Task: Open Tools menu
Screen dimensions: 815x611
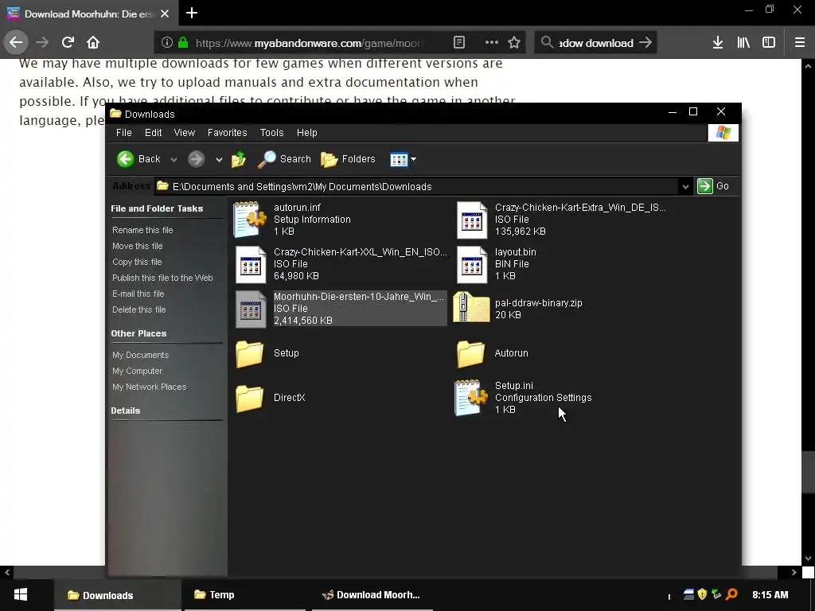Action: pos(272,133)
